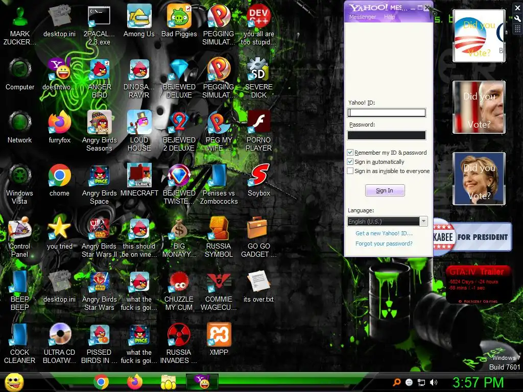
Task: Open the Messenger menu in Yahoo
Action: point(363,17)
